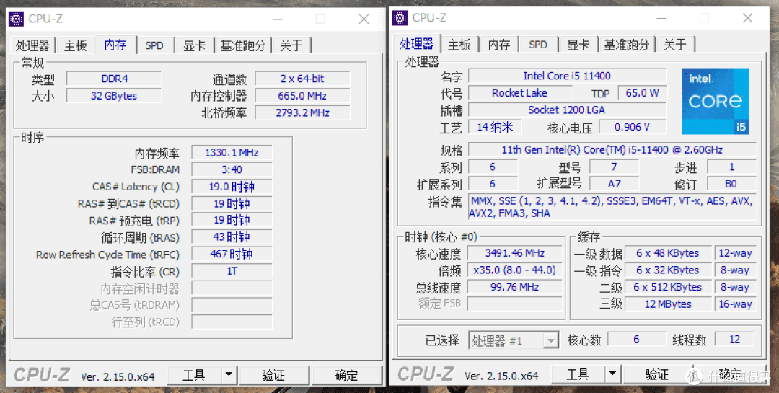Screen dimensions: 779x393
Task: Click the 1T command rate value
Action: coord(232,271)
